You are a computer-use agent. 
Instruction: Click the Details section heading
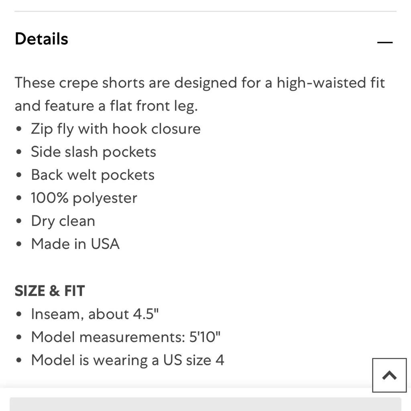(x=41, y=39)
